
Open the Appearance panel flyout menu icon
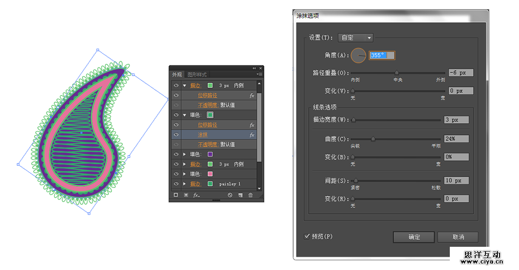(x=259, y=74)
